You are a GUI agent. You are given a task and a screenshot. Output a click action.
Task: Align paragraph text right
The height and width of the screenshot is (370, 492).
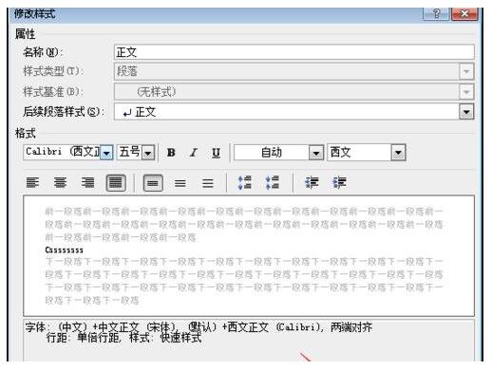point(87,183)
